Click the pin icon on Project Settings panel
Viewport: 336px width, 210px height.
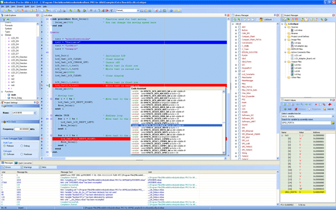click(35, 102)
